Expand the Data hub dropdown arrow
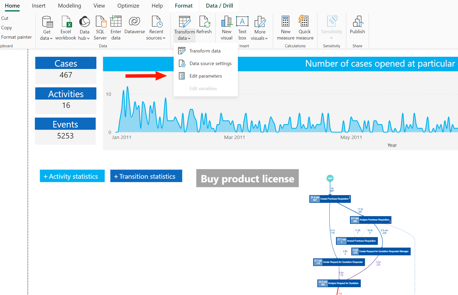 (x=88, y=38)
